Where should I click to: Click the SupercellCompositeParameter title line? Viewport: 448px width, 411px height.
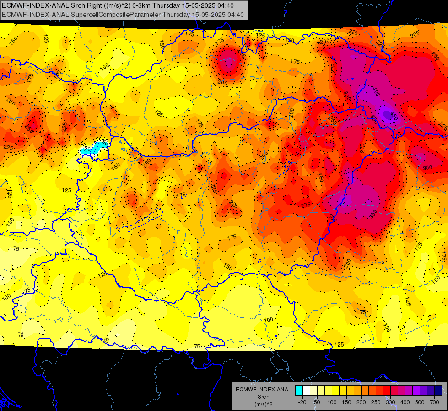[123, 15]
